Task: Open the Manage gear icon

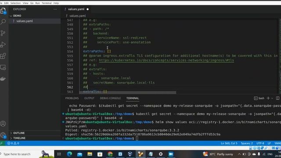Action: 3,135
